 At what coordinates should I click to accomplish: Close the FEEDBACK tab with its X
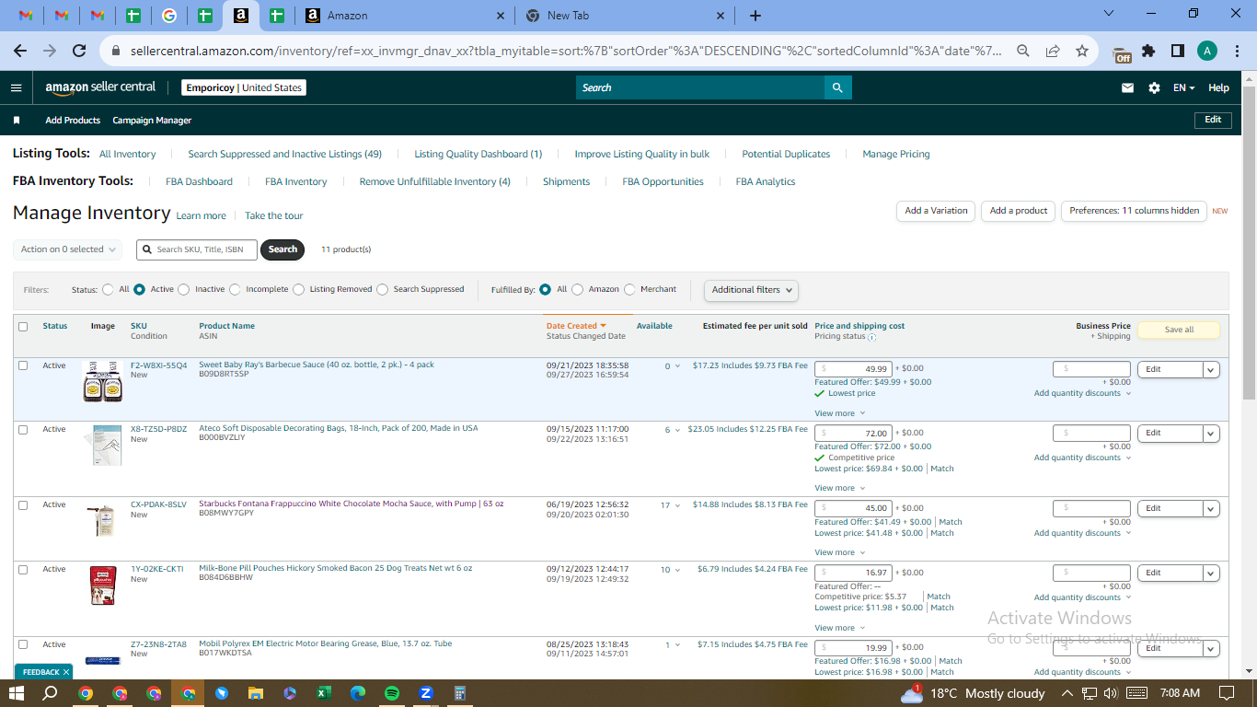(x=66, y=672)
